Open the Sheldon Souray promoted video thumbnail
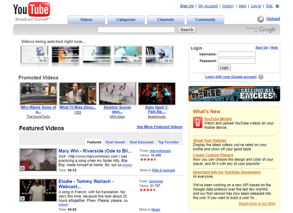The width and height of the screenshot is (293, 213). tap(117, 94)
